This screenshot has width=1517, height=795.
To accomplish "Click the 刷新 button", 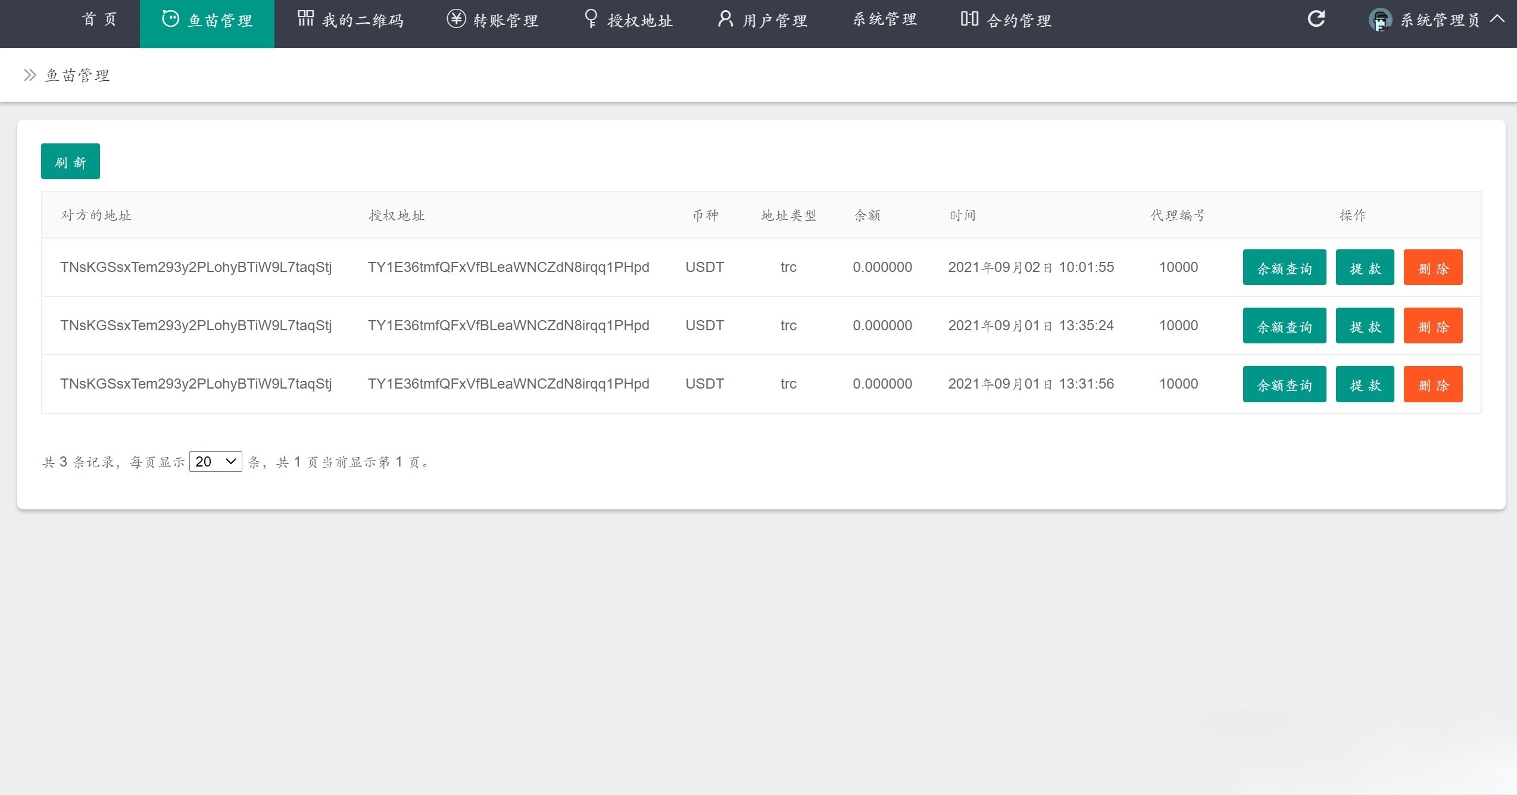I will (x=70, y=161).
